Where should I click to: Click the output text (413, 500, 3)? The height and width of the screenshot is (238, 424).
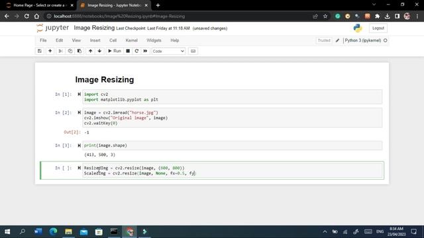point(99,155)
